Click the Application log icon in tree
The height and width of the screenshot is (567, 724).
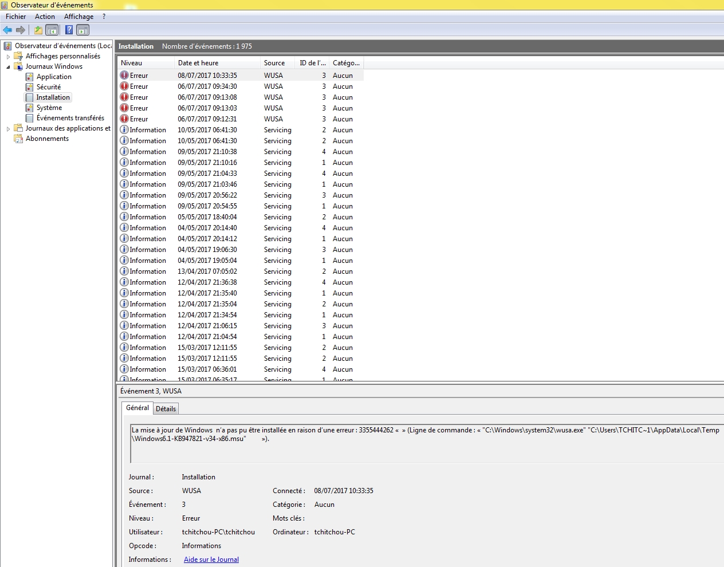pos(29,77)
